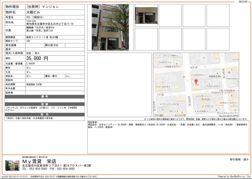Click postal code 〒460-0002

pos(31,21)
